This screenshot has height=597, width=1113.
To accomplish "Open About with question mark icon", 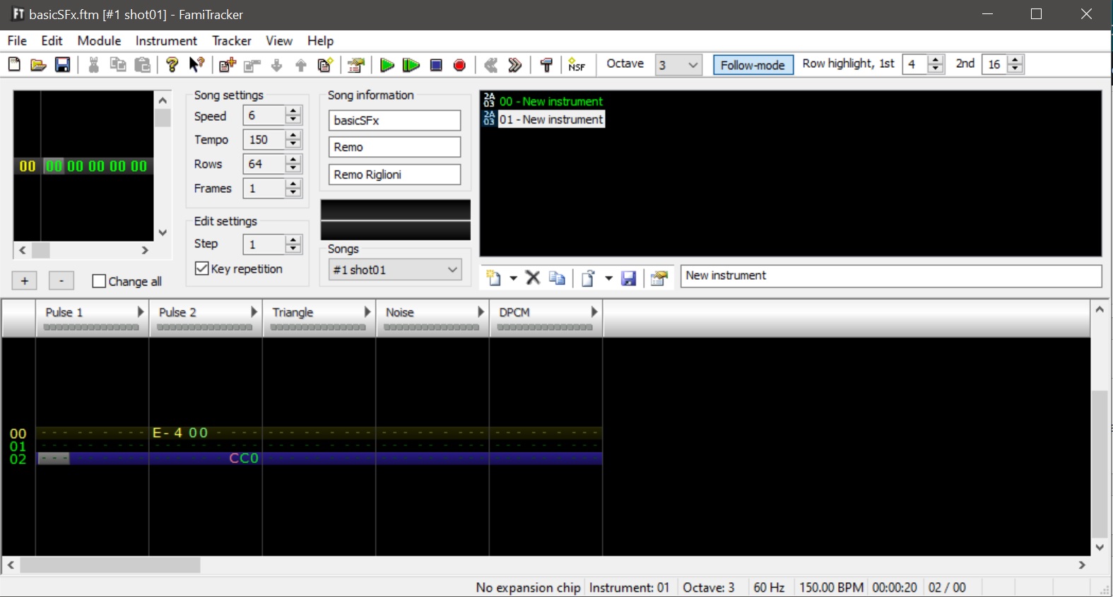I will tap(172, 65).
